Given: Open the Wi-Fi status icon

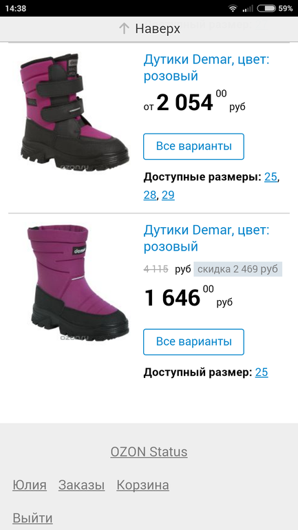Looking at the screenshot, I should 233,8.
